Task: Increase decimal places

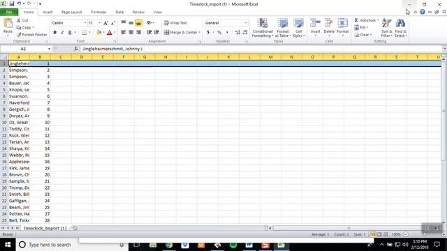Action: (x=237, y=33)
